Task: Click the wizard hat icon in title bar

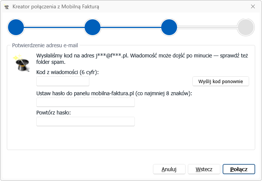Action: (6, 7)
